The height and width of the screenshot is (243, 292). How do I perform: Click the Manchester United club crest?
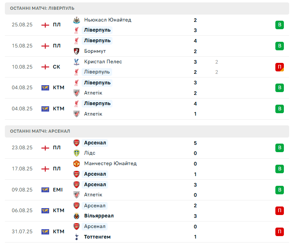coord(76,163)
